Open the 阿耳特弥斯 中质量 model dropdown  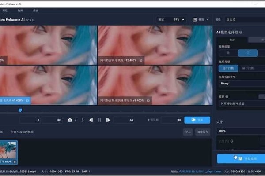coord(242,103)
